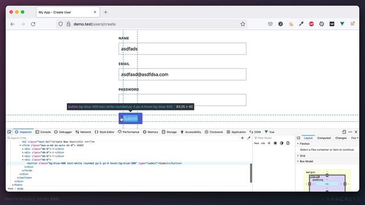The width and height of the screenshot is (365, 205).
Task: Toggle the .cls class panel
Action: [263, 143]
